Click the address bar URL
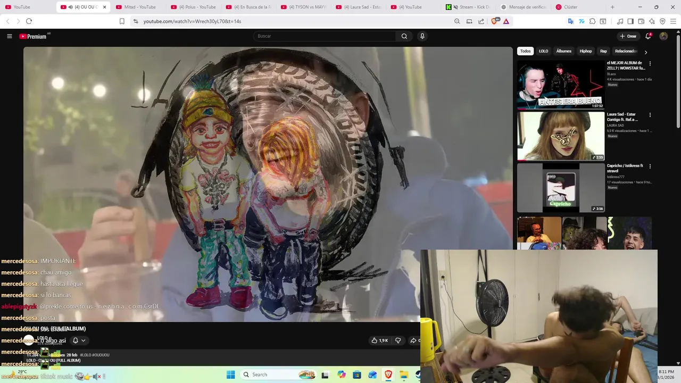 point(192,21)
